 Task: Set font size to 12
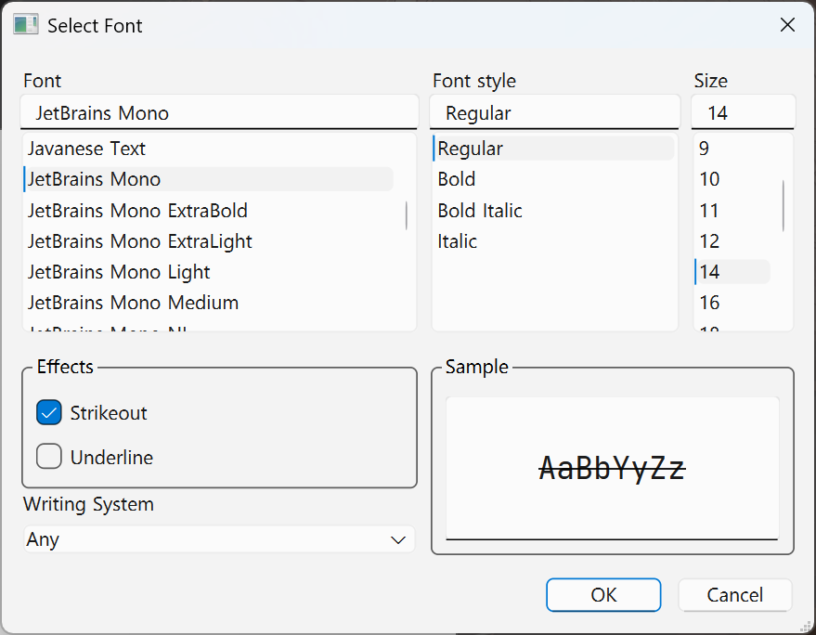709,241
